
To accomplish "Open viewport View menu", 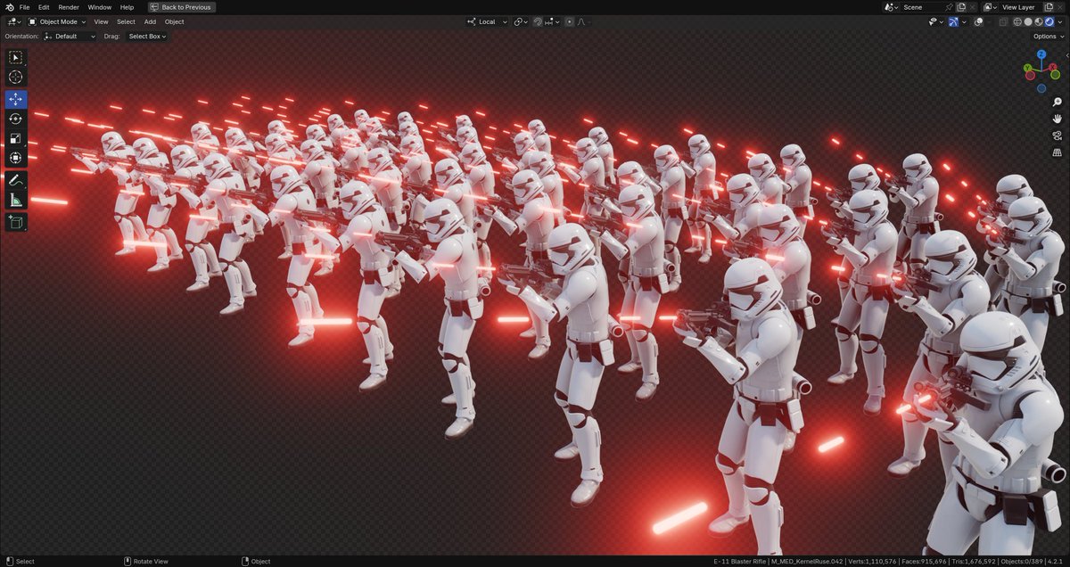I will coord(102,21).
